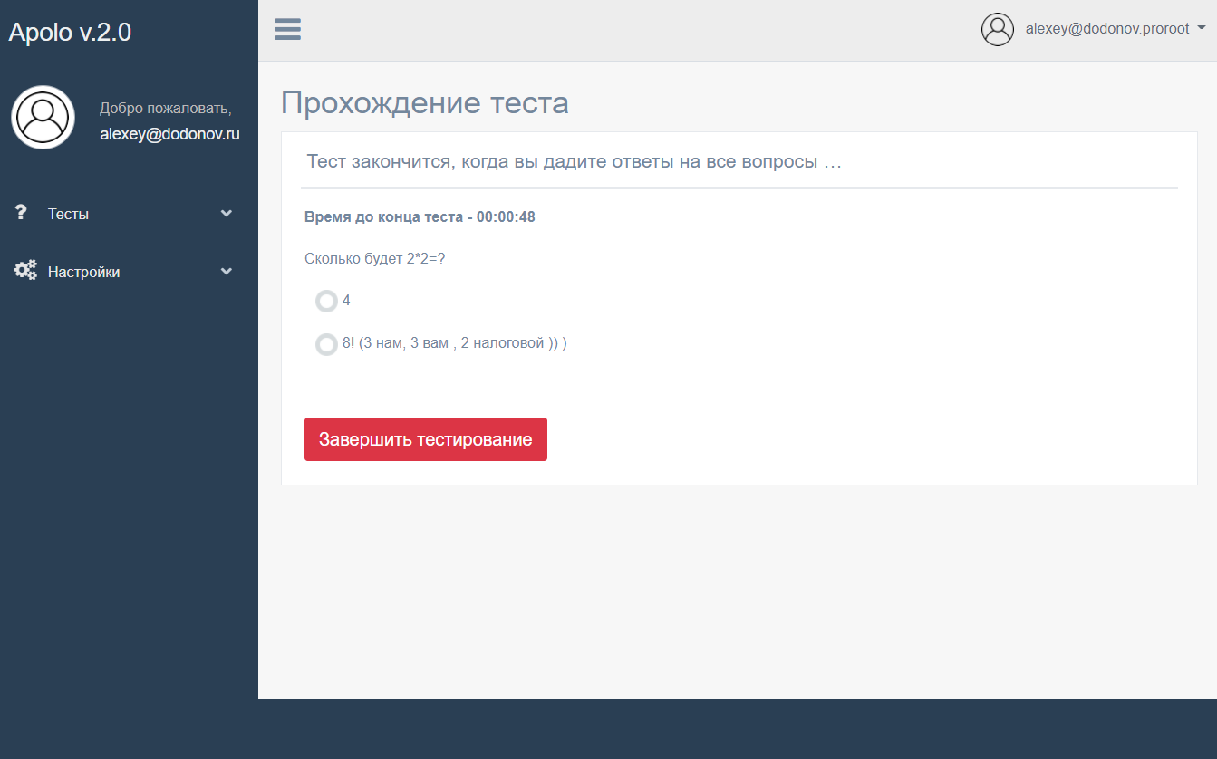Open the alexey@dodonov.proroot account dropdown arrow
This screenshot has width=1217, height=759.
click(x=1202, y=28)
